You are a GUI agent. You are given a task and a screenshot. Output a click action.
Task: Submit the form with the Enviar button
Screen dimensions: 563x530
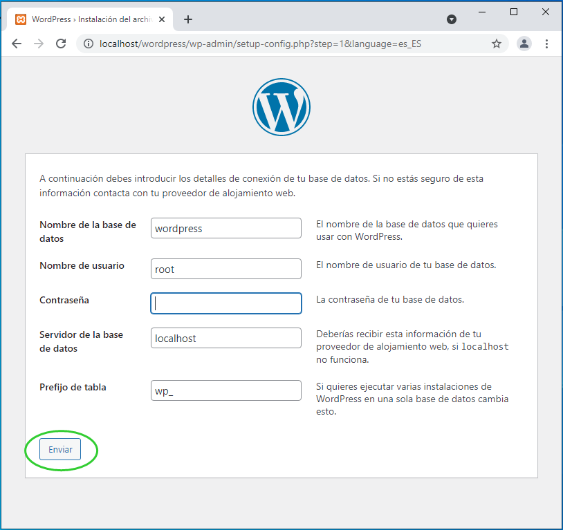pyautogui.click(x=60, y=449)
